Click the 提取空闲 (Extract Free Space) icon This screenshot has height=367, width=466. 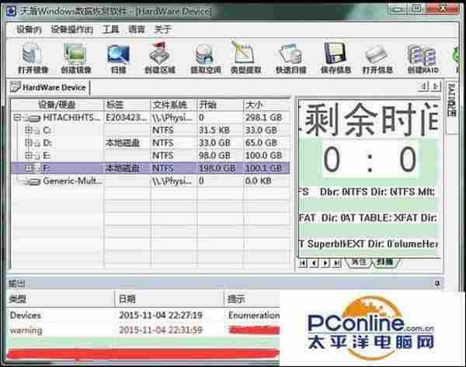pyautogui.click(x=204, y=56)
